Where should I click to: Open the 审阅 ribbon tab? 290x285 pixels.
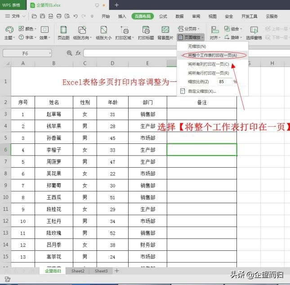point(196,16)
